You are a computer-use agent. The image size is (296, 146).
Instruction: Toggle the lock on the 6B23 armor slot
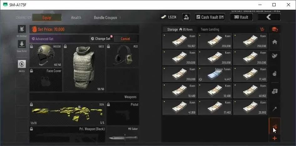65,46
